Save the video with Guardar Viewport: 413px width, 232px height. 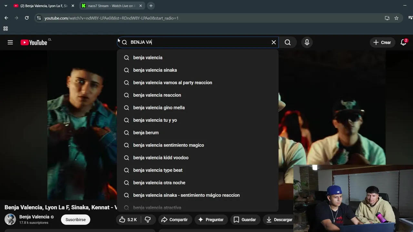pyautogui.click(x=245, y=220)
